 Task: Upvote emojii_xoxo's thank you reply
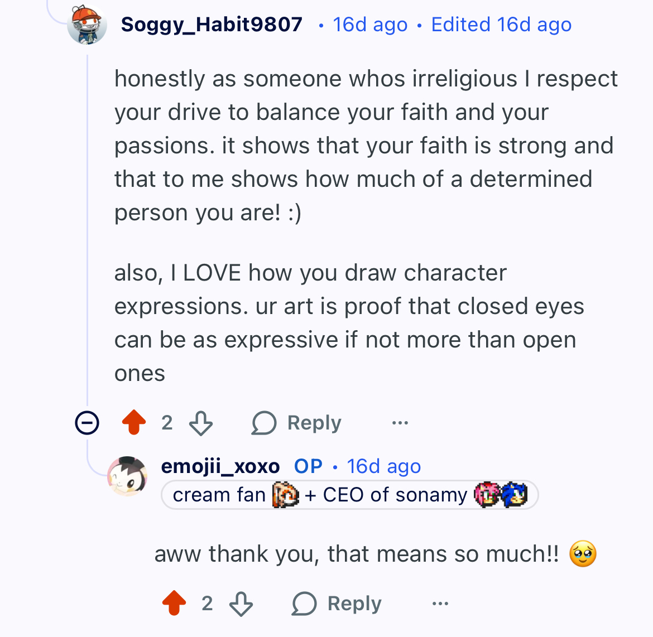pyautogui.click(x=174, y=604)
